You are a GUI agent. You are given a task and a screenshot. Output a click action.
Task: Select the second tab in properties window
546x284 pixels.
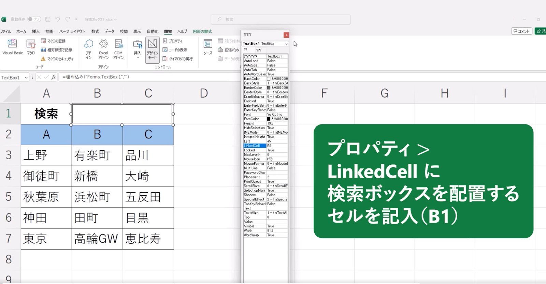259,50
